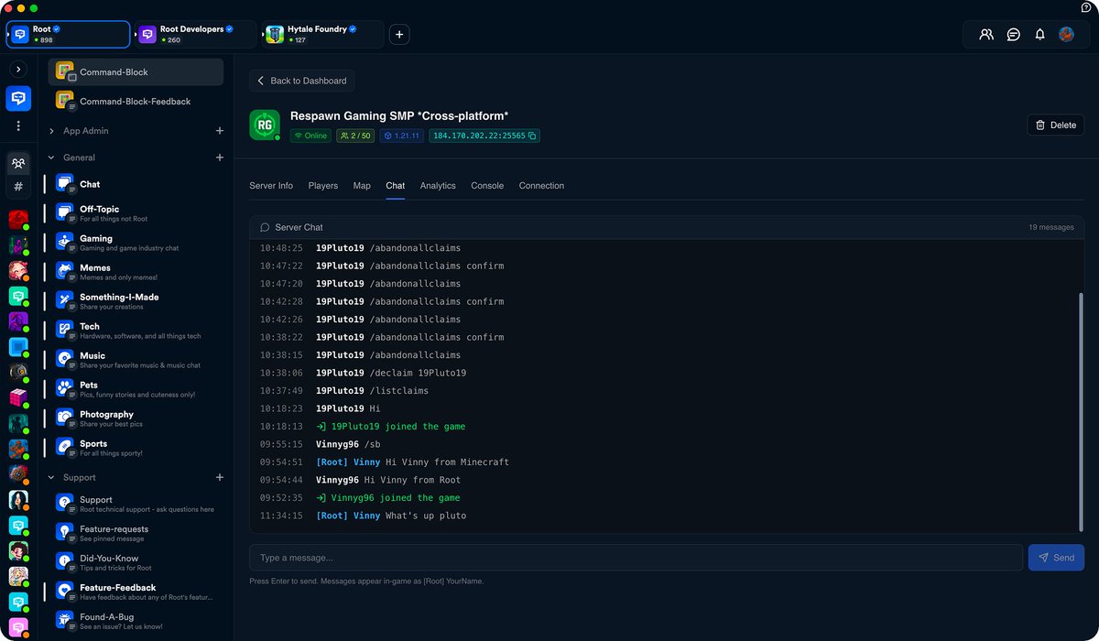Viewport: 1099px width, 641px height.
Task: Open the Pets channel
Action: click(136, 389)
